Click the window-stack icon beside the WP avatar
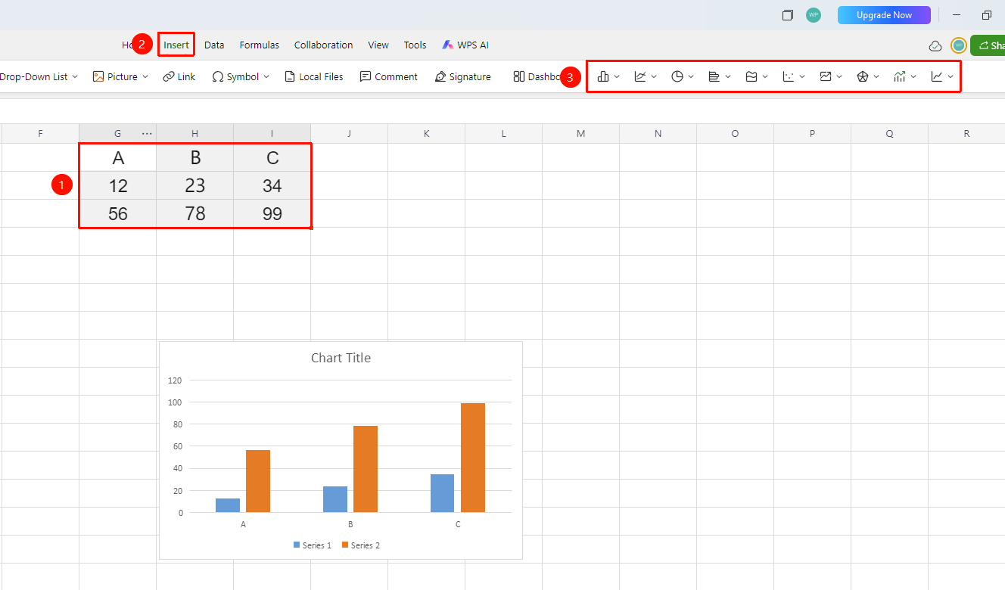Screen dimensions: 1005x590 pos(788,15)
